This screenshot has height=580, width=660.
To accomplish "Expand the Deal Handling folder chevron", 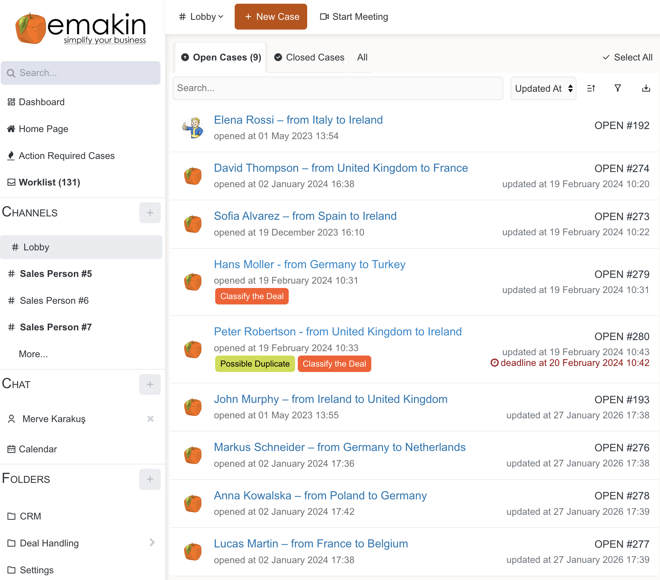I will coord(152,542).
